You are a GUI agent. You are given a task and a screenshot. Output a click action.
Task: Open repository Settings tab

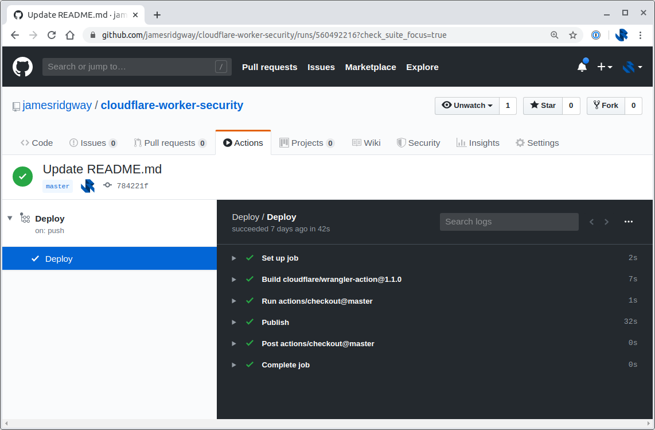click(537, 143)
